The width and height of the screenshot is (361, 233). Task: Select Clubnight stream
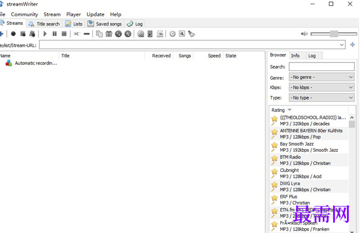click(x=309, y=174)
